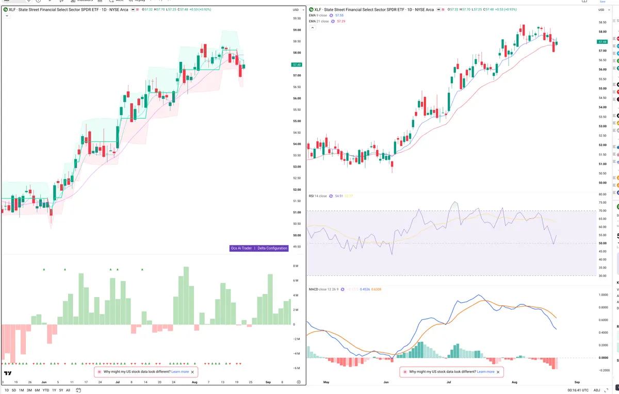Image resolution: width=619 pixels, height=394 pixels.
Task: Click info icon in left data notice
Action: (99, 371)
